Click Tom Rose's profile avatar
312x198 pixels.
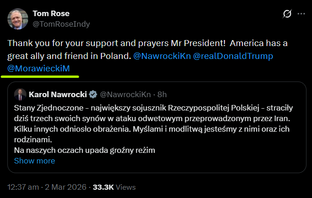pyautogui.click(x=17, y=18)
